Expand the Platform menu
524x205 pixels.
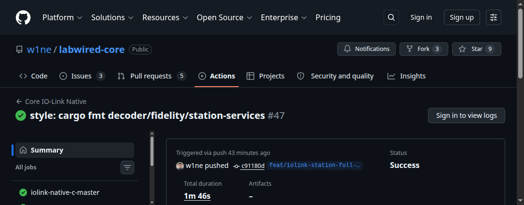tap(62, 17)
